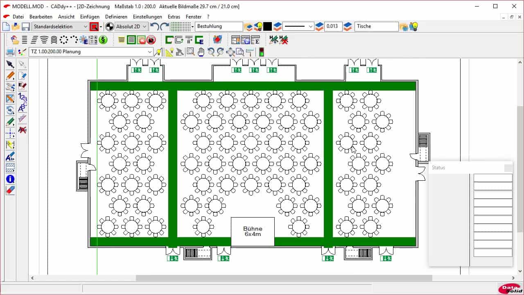Click the printer icon
Image resolution: width=524 pixels, height=295 pixels.
[10, 52]
